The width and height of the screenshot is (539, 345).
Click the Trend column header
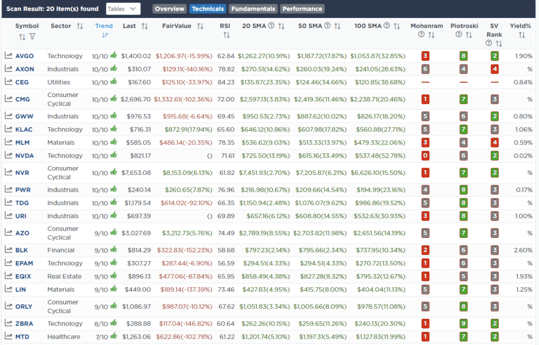click(x=104, y=26)
